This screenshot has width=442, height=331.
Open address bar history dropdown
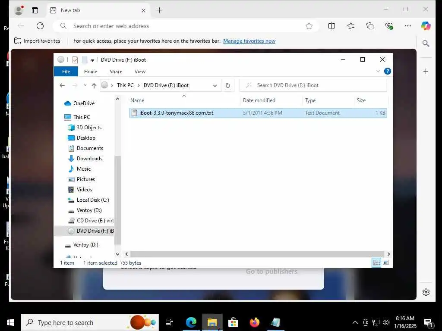[x=215, y=86]
